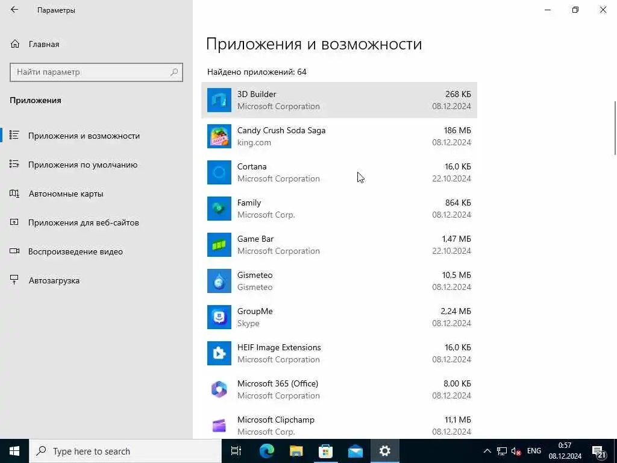This screenshot has width=617, height=463.
Task: Select the Game Bar app name
Action: [x=255, y=239]
